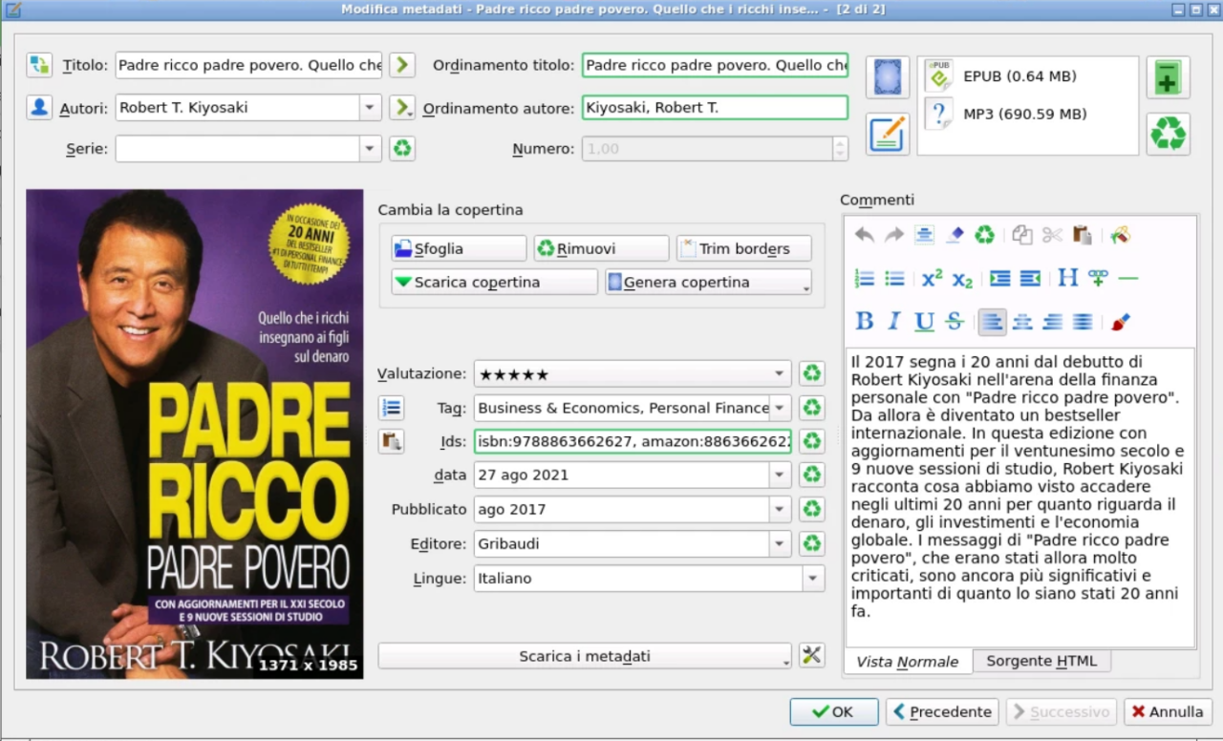Clear the Ids field with recycle icon
This screenshot has height=741, width=1223.
[x=811, y=441]
